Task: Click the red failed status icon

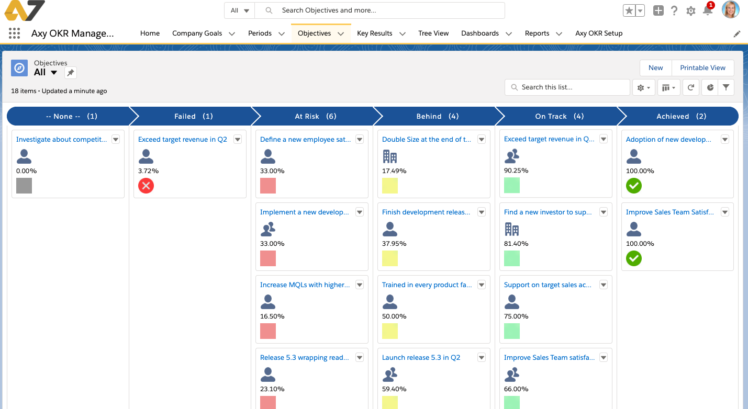Action: (x=146, y=186)
